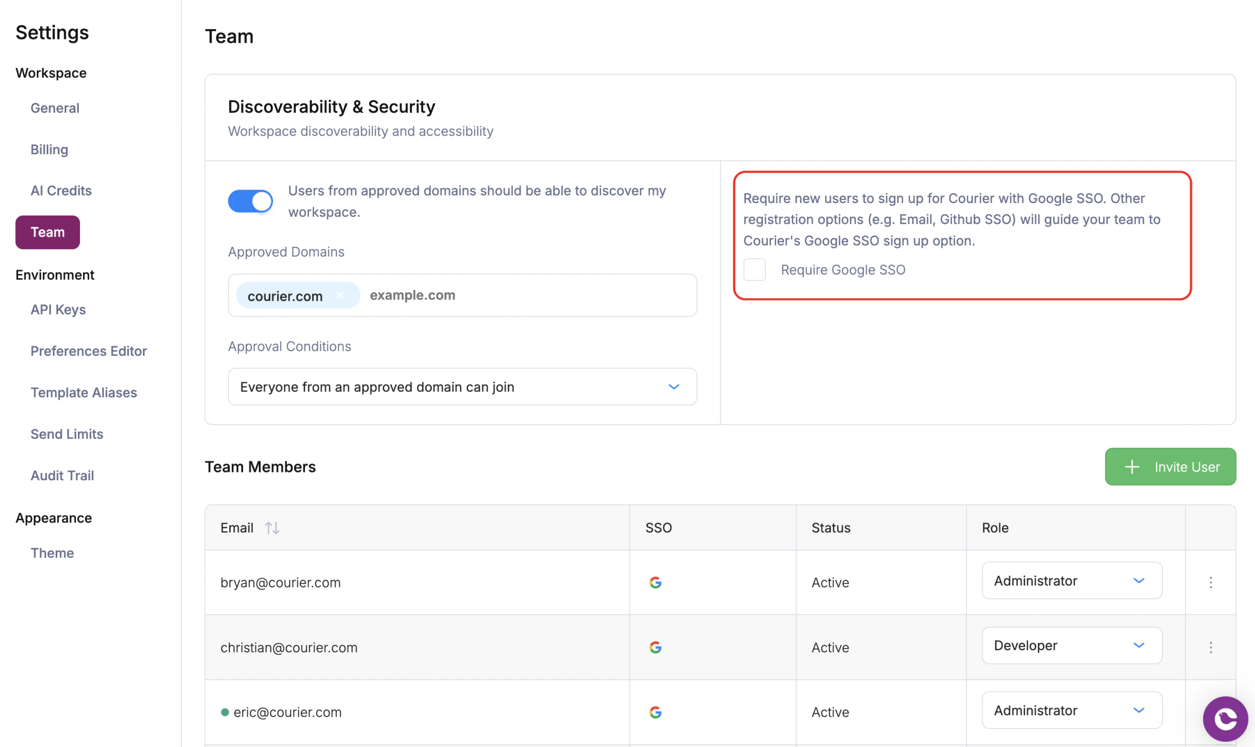Image resolution: width=1255 pixels, height=747 pixels.
Task: Open the Courier chat widget
Action: [1225, 719]
